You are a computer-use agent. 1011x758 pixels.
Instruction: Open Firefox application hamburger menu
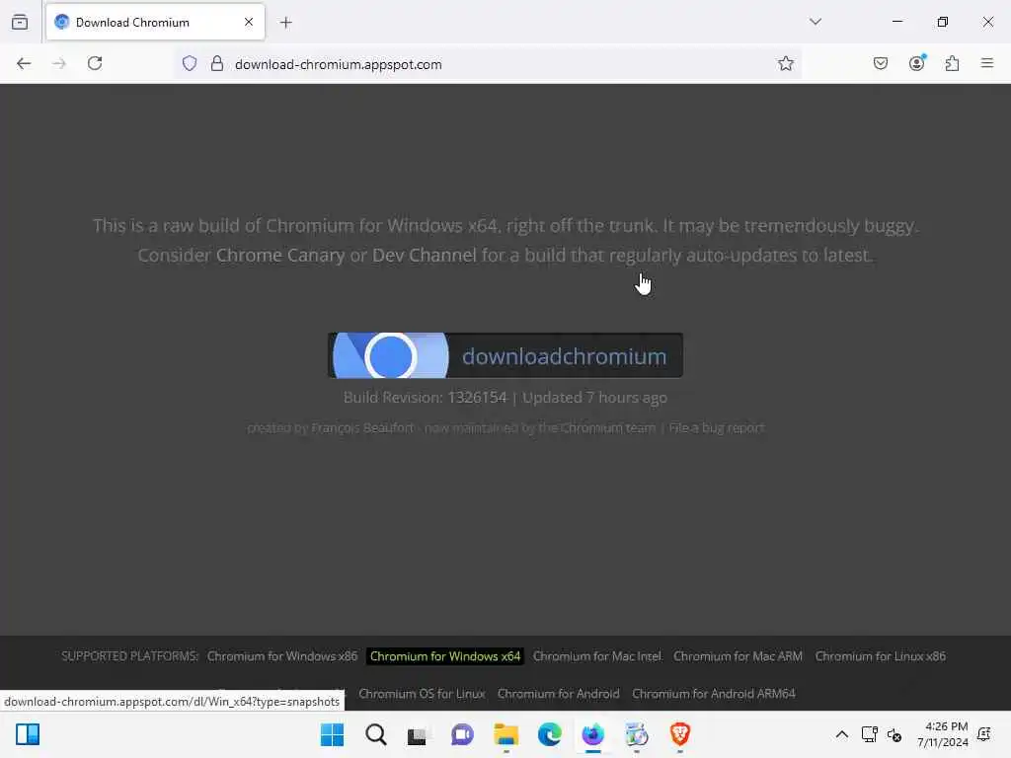click(x=986, y=63)
